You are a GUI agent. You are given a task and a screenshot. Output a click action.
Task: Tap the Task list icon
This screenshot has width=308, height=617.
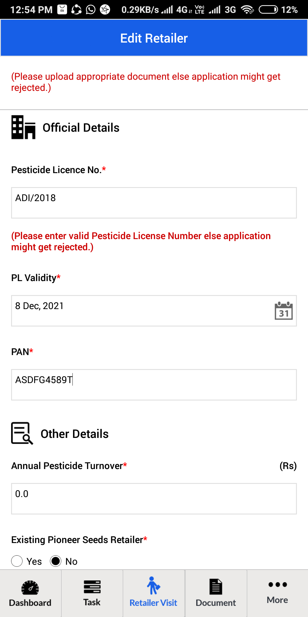pyautogui.click(x=92, y=587)
